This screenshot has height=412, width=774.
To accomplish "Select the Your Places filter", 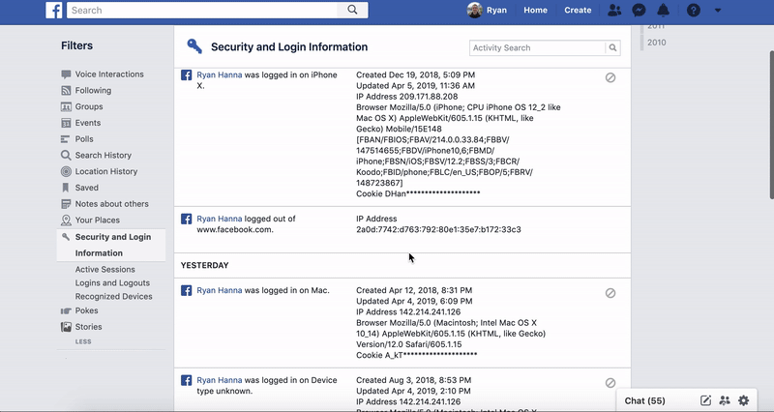I will click(98, 221).
